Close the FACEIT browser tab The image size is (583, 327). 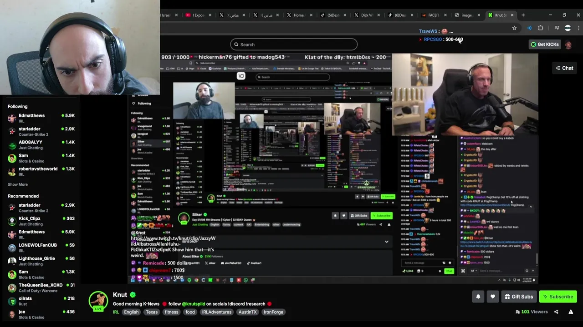click(x=445, y=15)
